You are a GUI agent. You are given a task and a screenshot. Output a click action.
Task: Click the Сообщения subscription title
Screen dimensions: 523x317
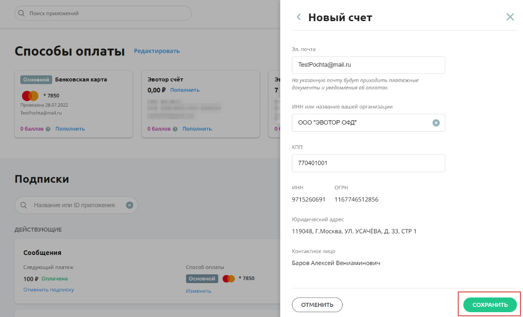42,253
